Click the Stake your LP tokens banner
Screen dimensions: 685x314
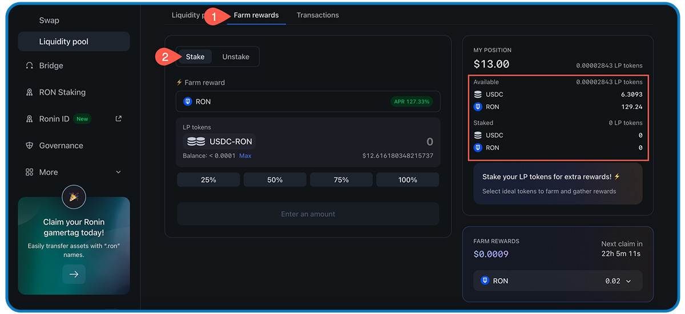(558, 183)
